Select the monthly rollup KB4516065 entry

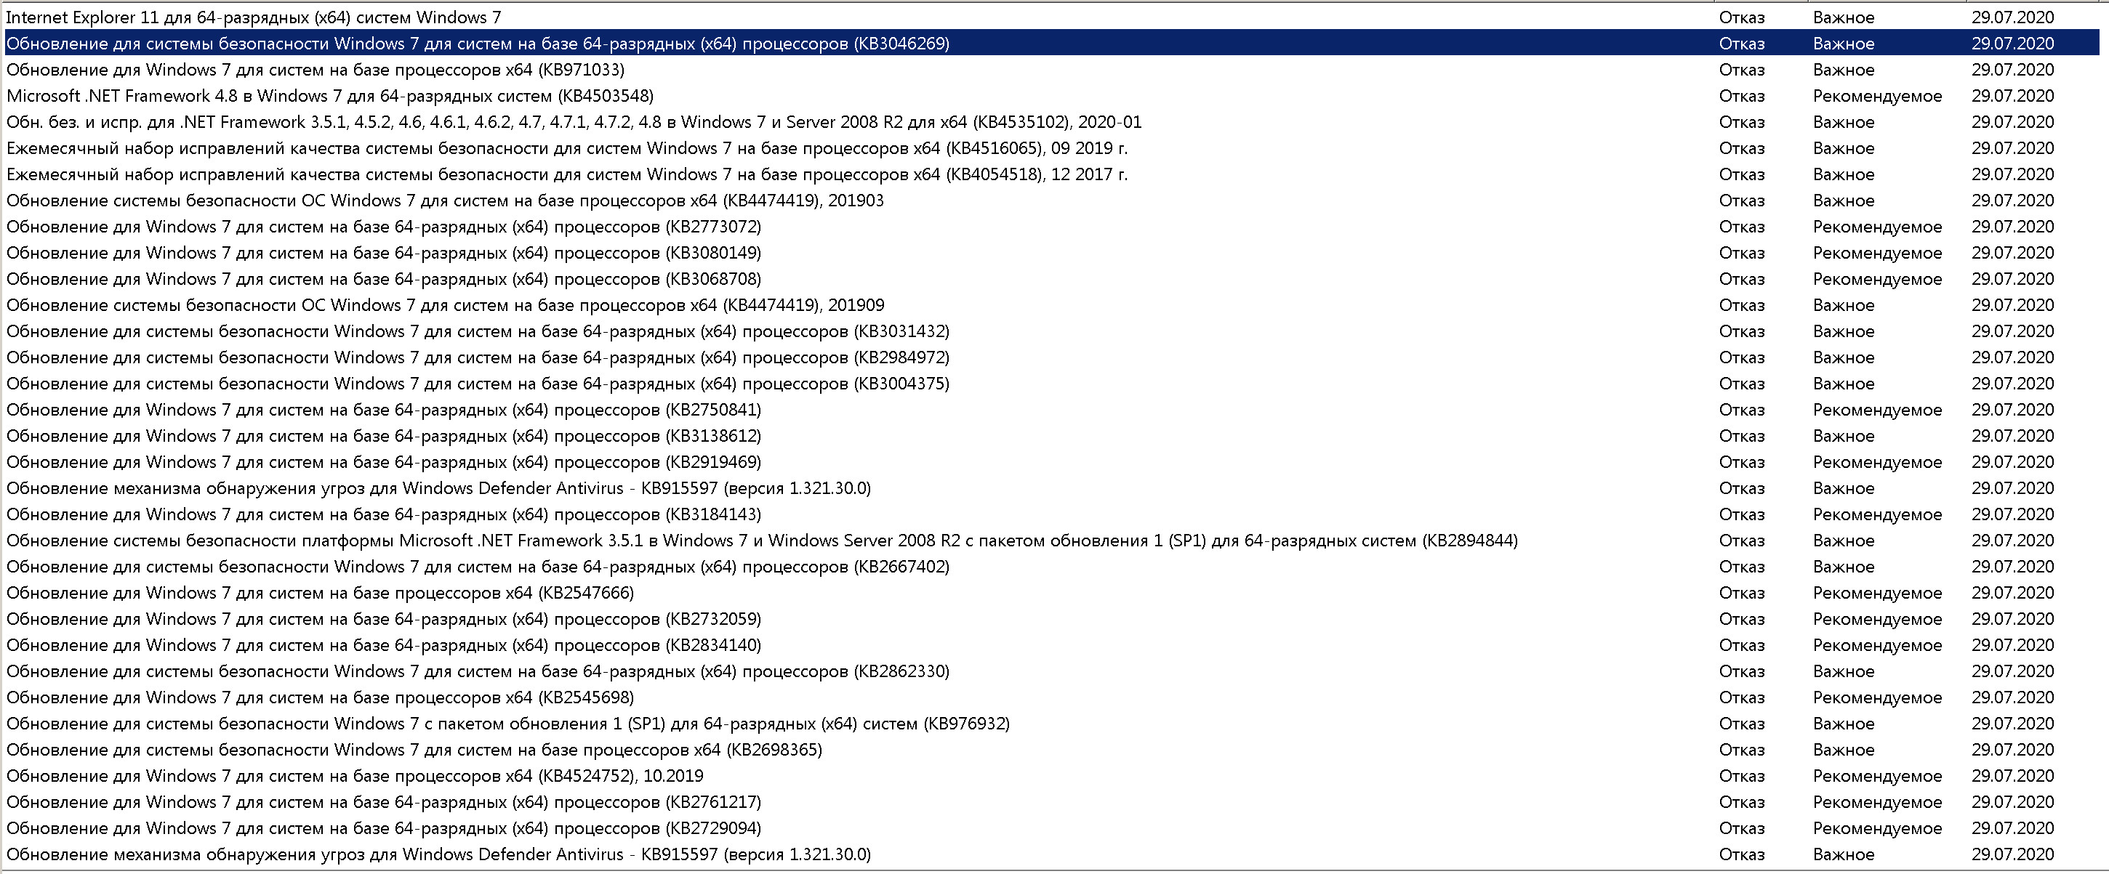(x=566, y=148)
